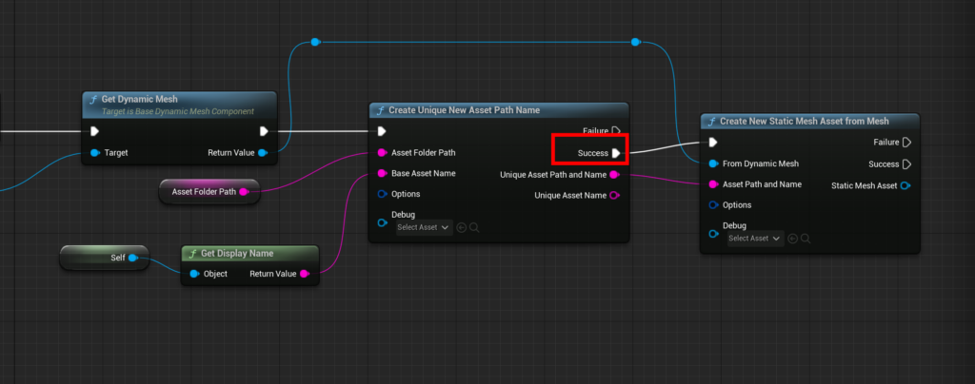Select the Get Display Name node title
Screen dimensions: 975x384
(237, 253)
